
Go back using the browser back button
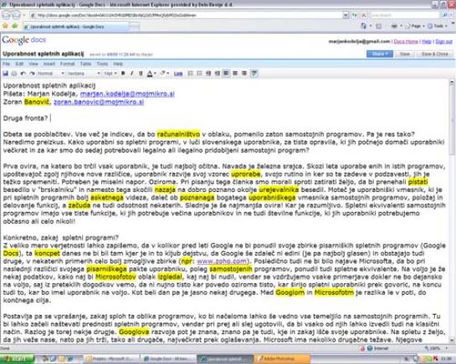[x=6, y=15]
